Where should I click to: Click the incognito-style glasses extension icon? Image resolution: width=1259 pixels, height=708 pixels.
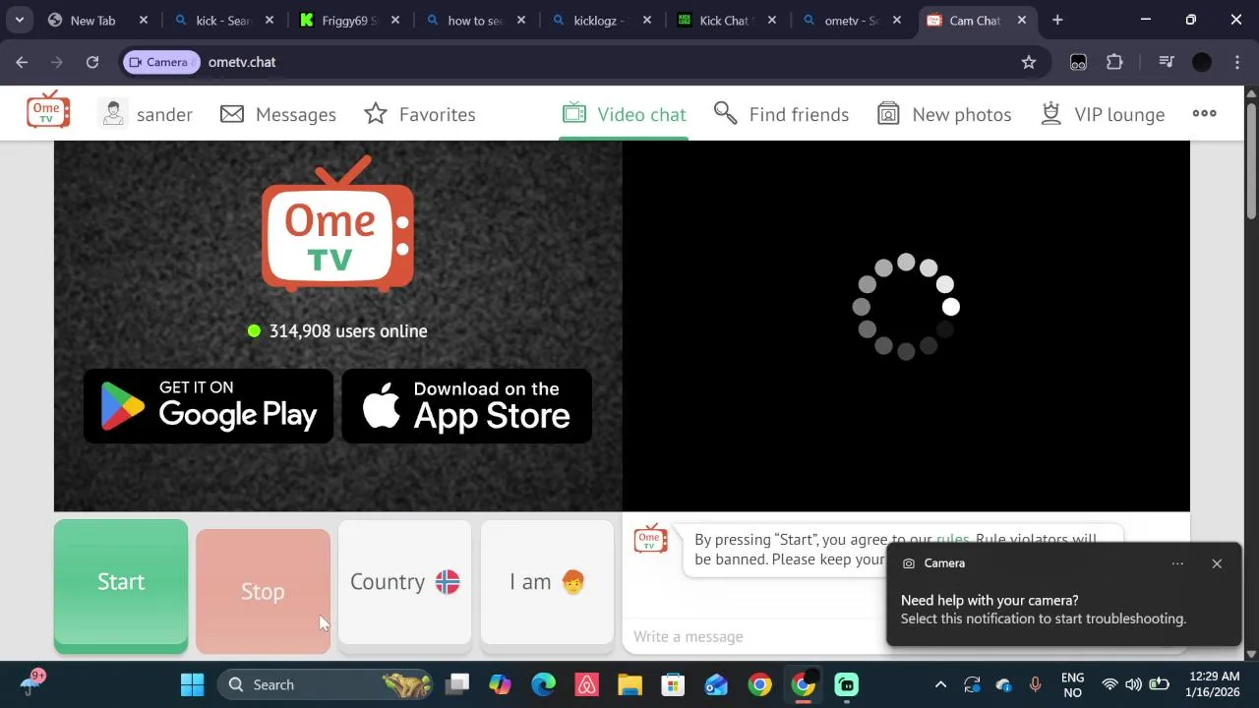pyautogui.click(x=1078, y=62)
